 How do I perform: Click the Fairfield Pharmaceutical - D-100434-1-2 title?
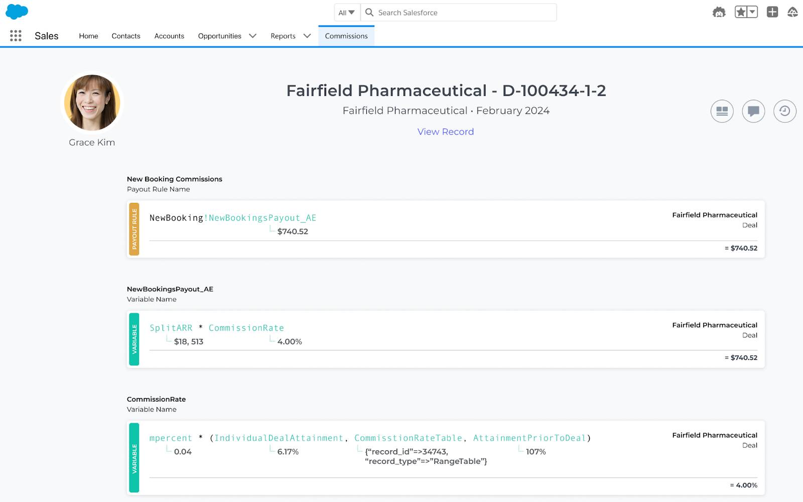[446, 90]
